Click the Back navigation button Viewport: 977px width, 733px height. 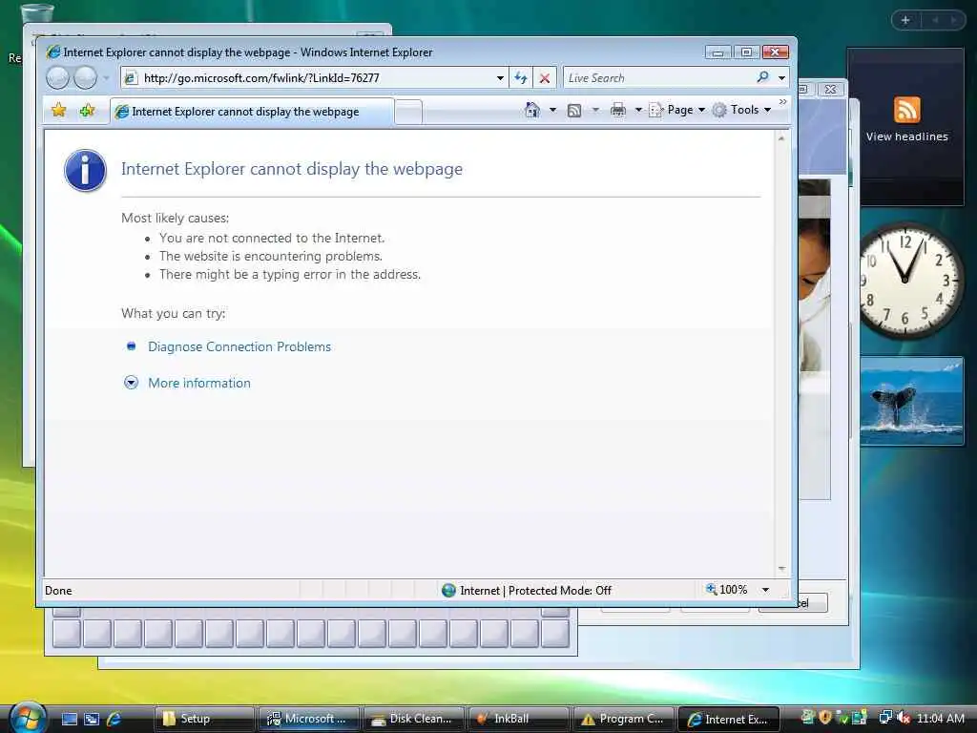click(x=57, y=78)
